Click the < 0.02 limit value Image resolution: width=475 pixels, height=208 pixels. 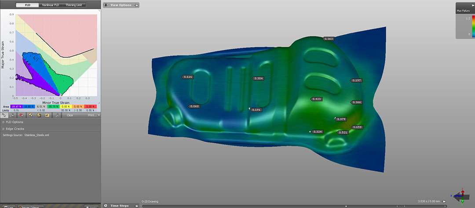coord(41,110)
